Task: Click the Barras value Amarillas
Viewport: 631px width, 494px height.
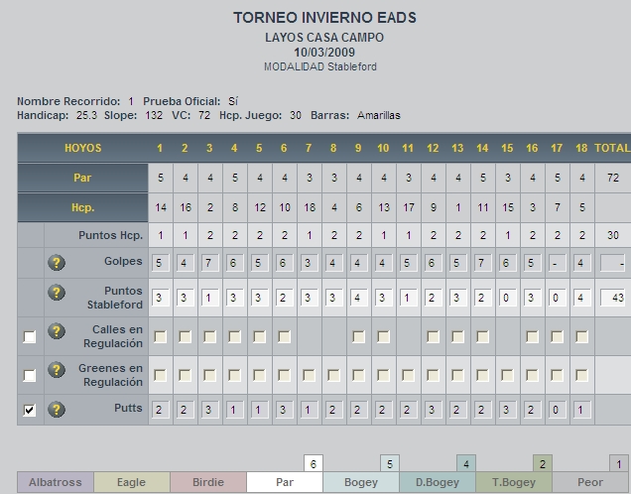Action: point(379,115)
